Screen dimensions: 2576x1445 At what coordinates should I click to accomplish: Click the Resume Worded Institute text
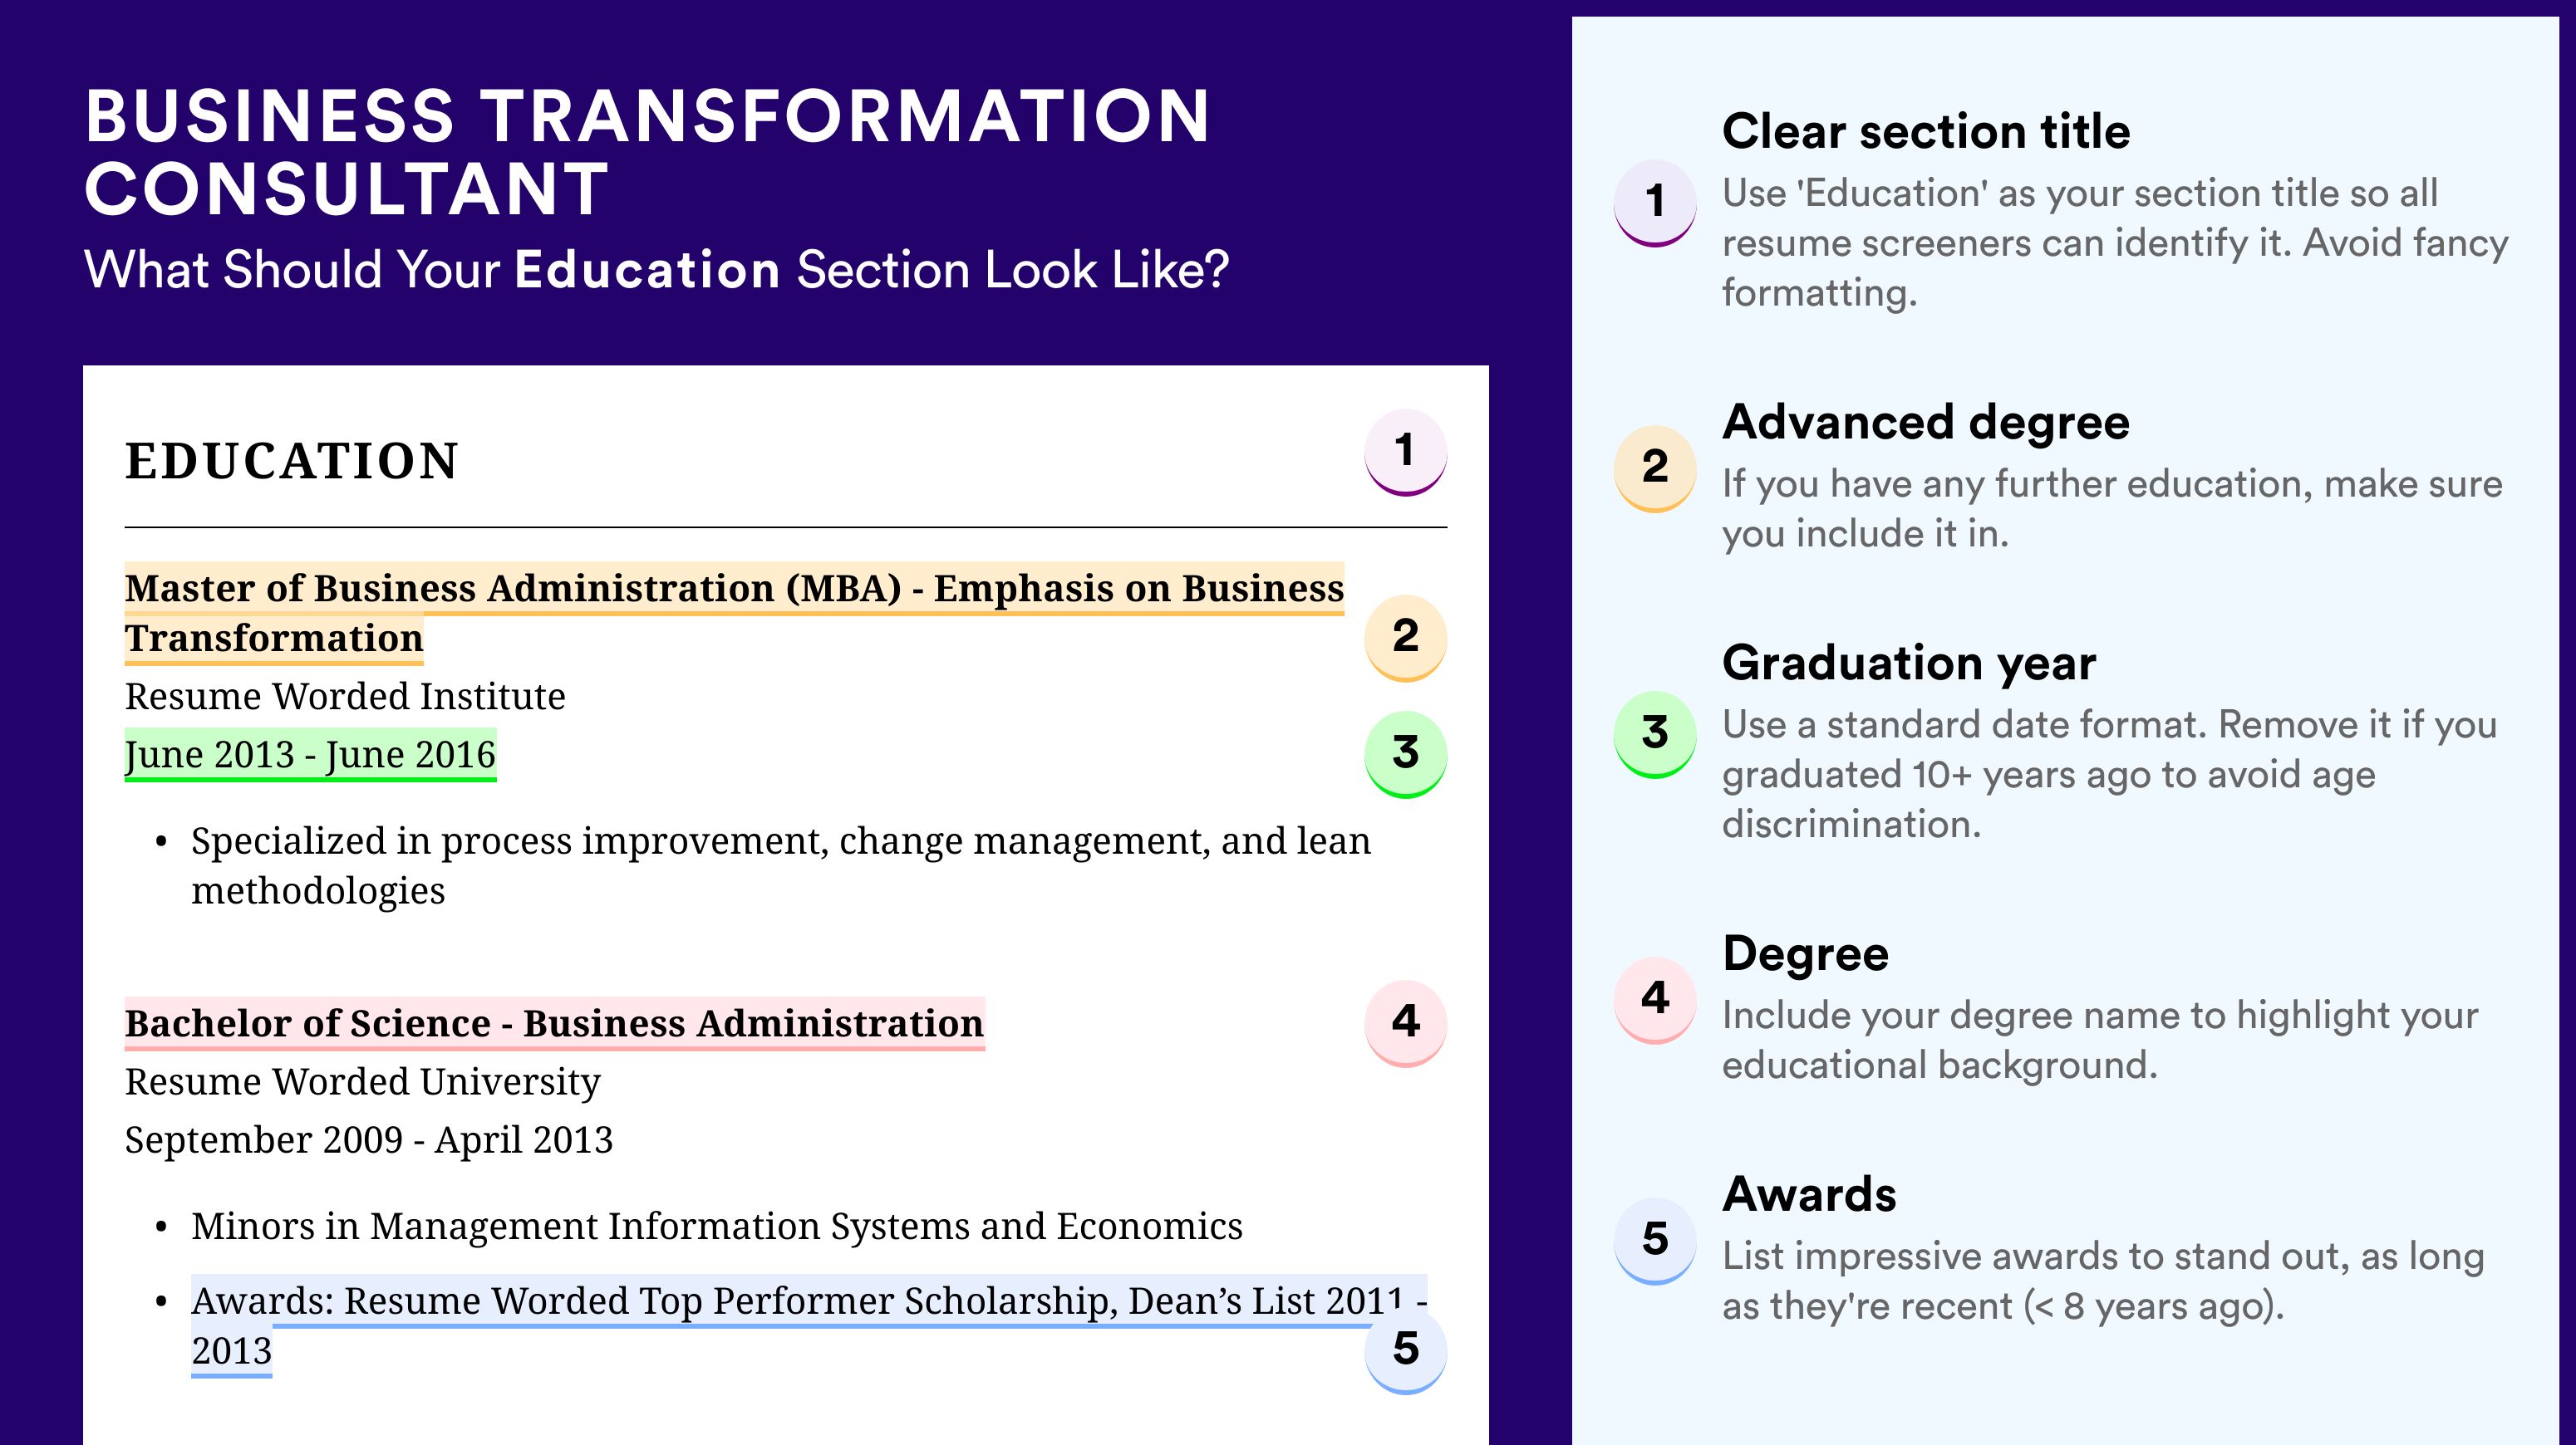point(345,697)
